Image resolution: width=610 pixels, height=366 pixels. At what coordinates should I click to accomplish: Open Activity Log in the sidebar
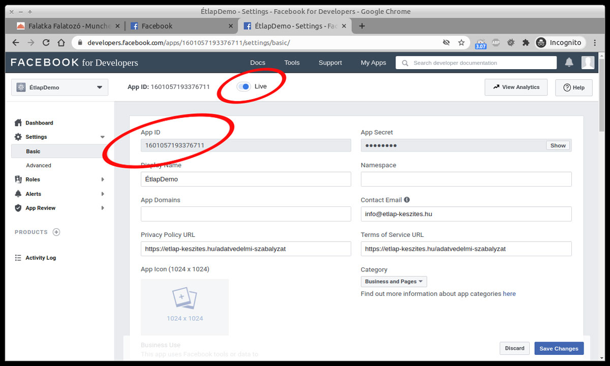(x=41, y=258)
